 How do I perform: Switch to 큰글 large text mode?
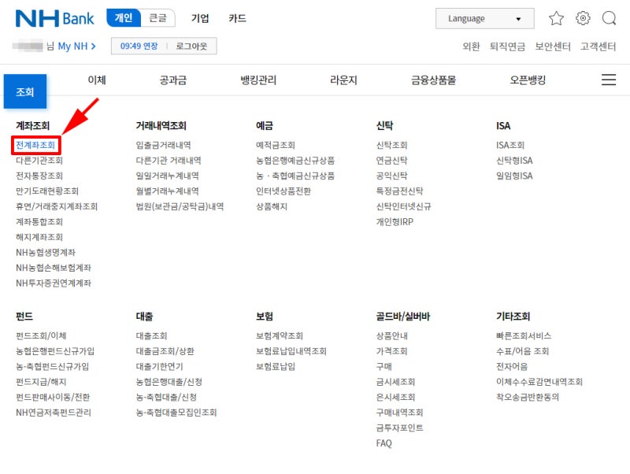(x=158, y=18)
